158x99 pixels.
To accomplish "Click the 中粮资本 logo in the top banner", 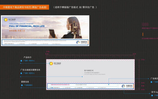I will [82, 42].
